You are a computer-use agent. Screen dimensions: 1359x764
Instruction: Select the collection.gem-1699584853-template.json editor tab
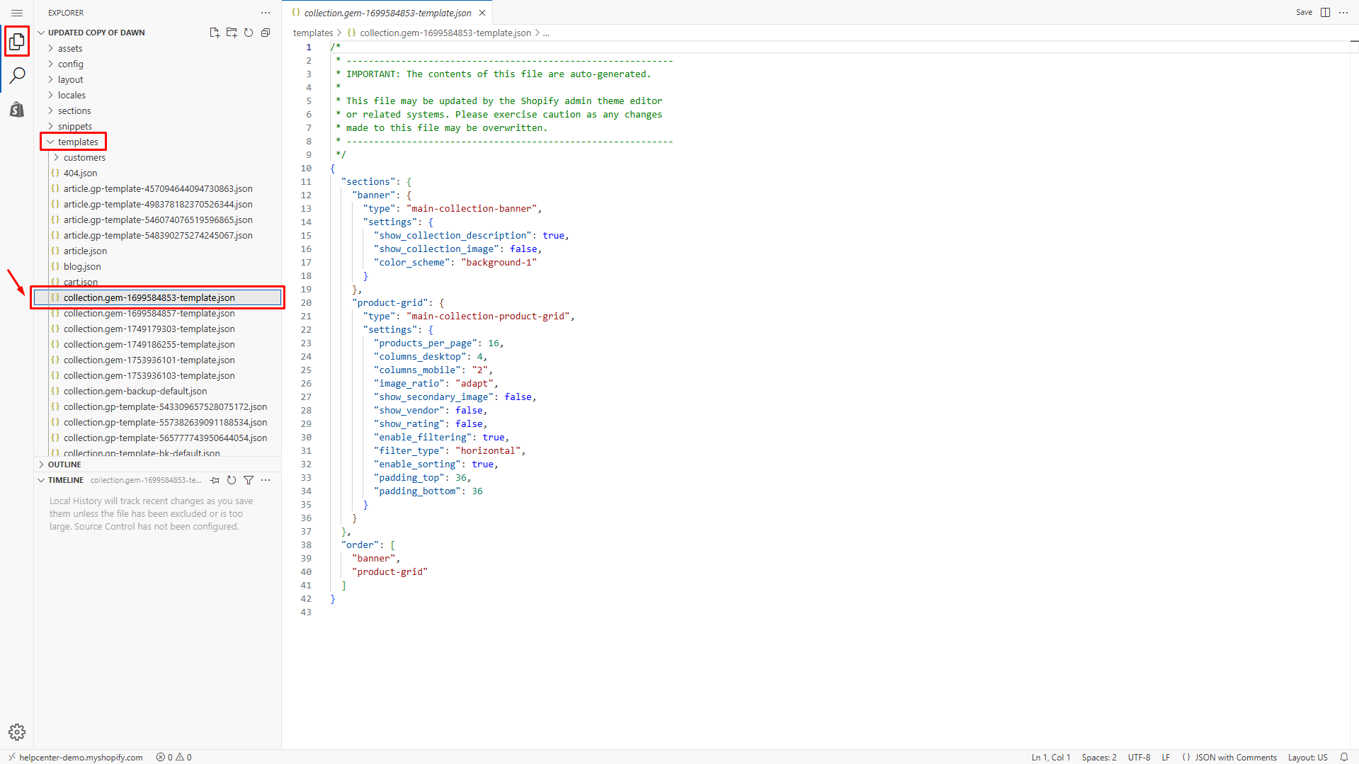coord(387,13)
